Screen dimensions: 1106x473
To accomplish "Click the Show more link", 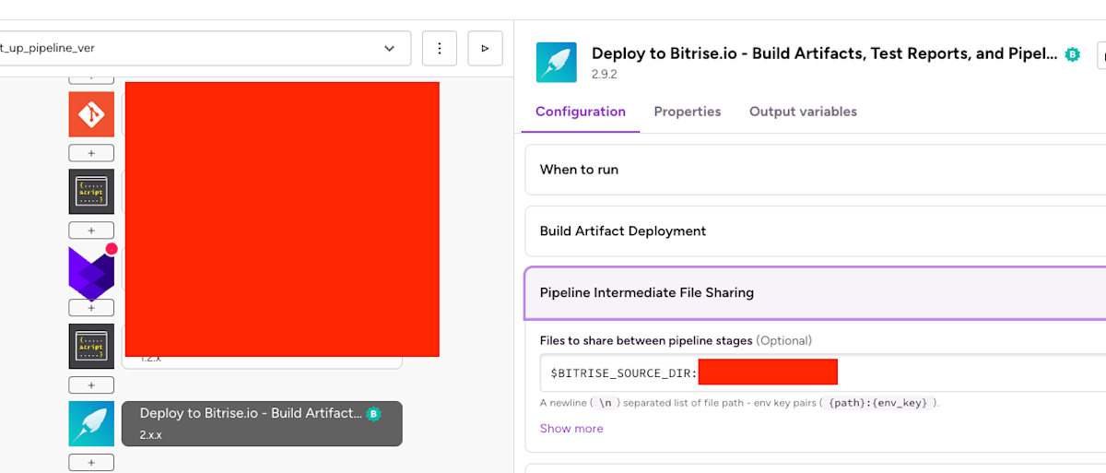I will (x=571, y=429).
